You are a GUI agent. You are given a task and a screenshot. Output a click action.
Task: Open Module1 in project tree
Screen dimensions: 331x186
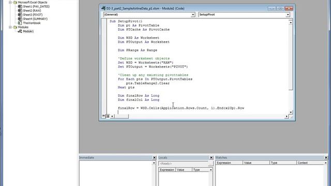[28, 32]
